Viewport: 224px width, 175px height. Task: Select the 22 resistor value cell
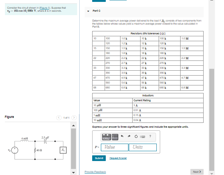pos(99,58)
